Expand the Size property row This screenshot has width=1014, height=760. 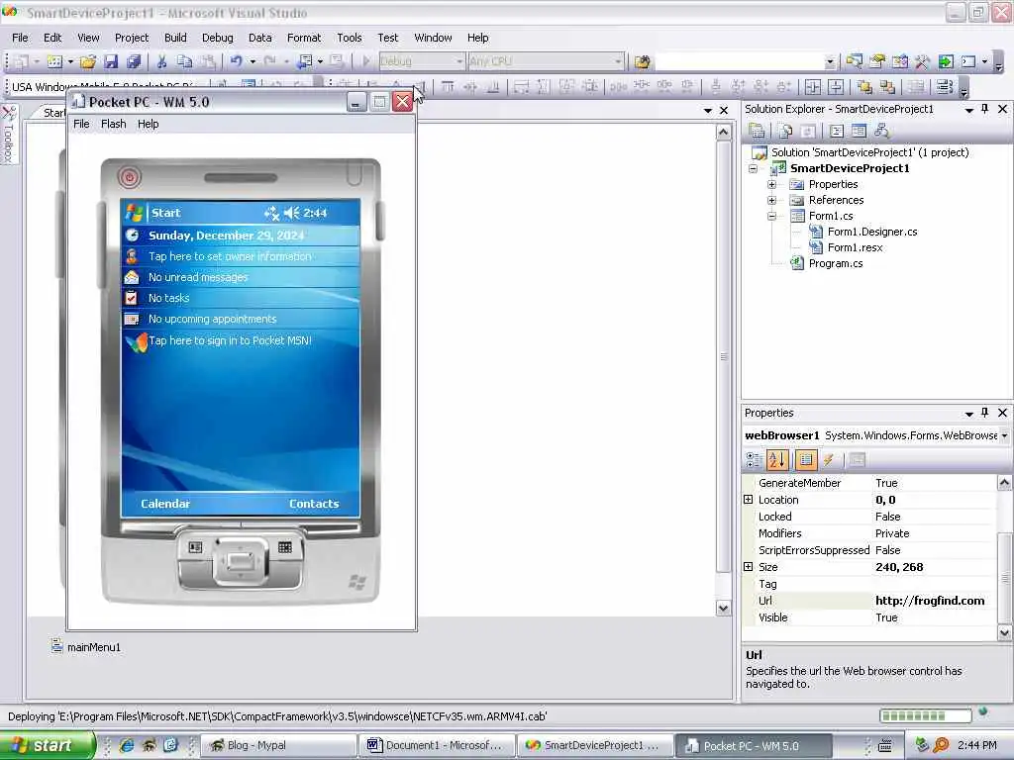click(x=749, y=567)
